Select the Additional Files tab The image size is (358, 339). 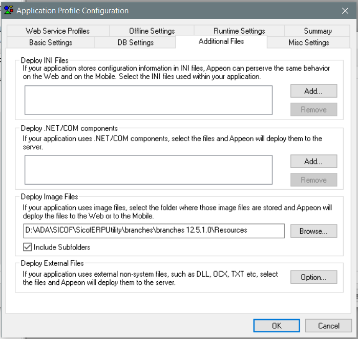point(221,41)
